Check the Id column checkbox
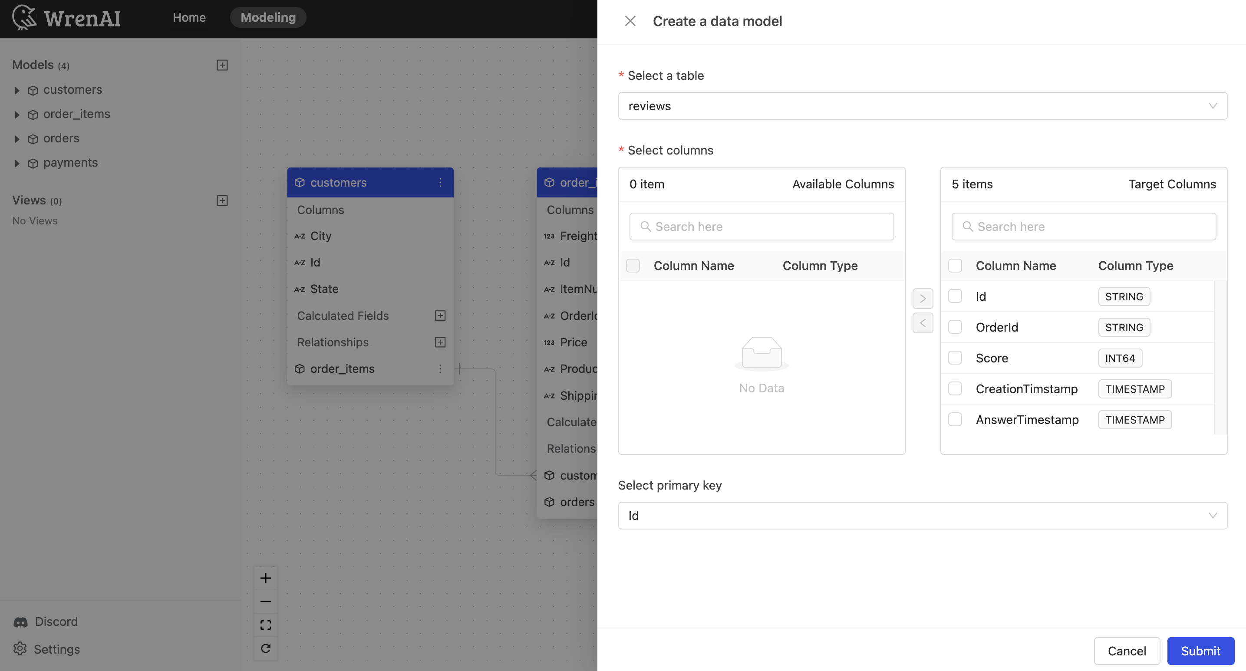Image resolution: width=1246 pixels, height=671 pixels. (x=955, y=296)
